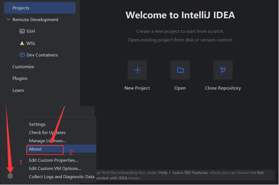The height and width of the screenshot is (185, 279).
Task: Click the New Project plus icon
Action: (x=137, y=70)
